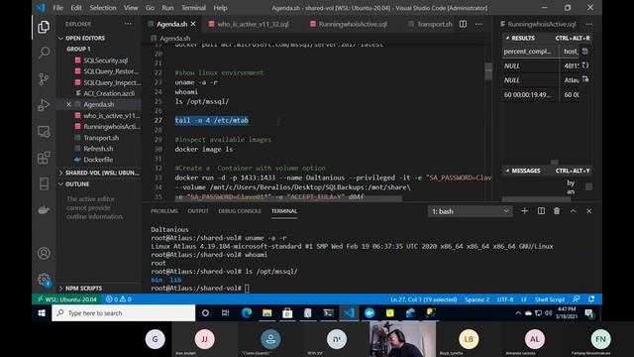Open Manage gear settings icon
This screenshot has width=634, height=357.
[x=44, y=280]
